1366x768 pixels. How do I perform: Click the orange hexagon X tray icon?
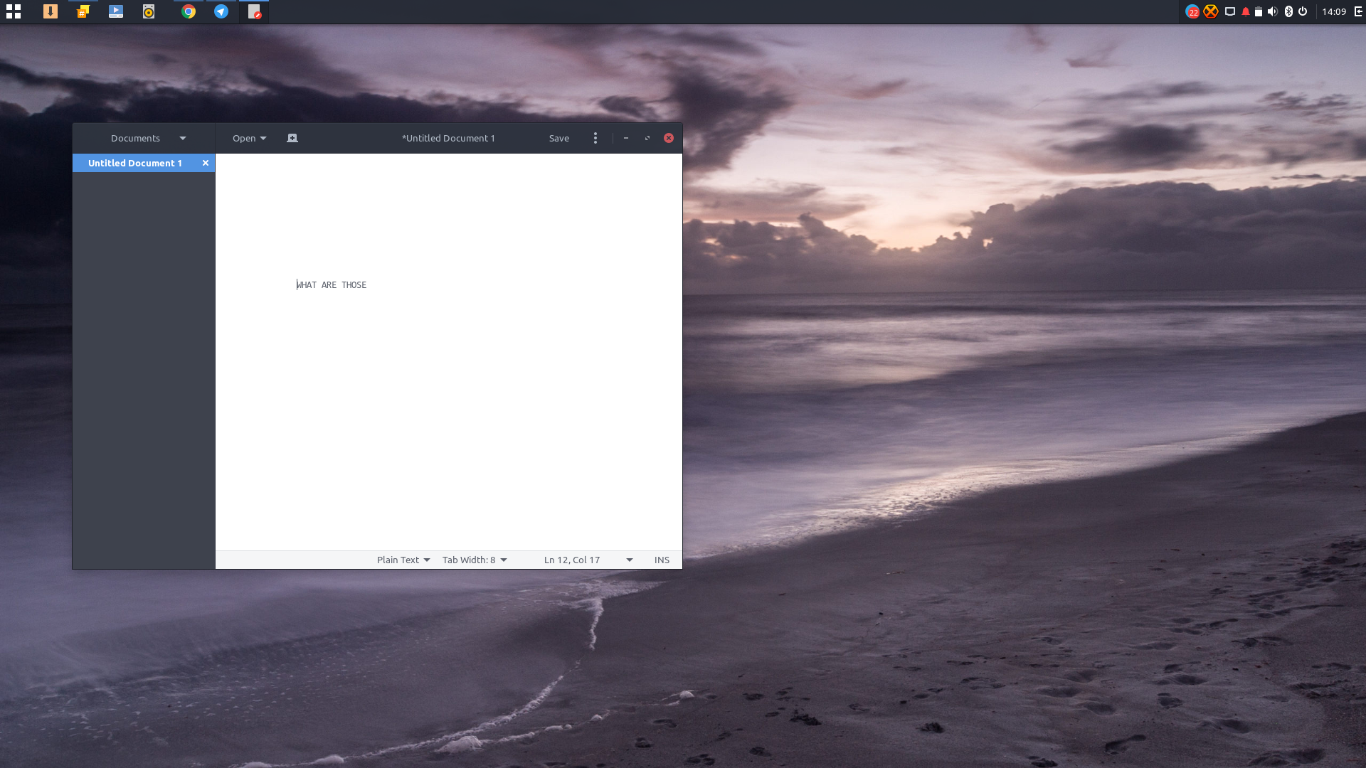[x=1211, y=11]
